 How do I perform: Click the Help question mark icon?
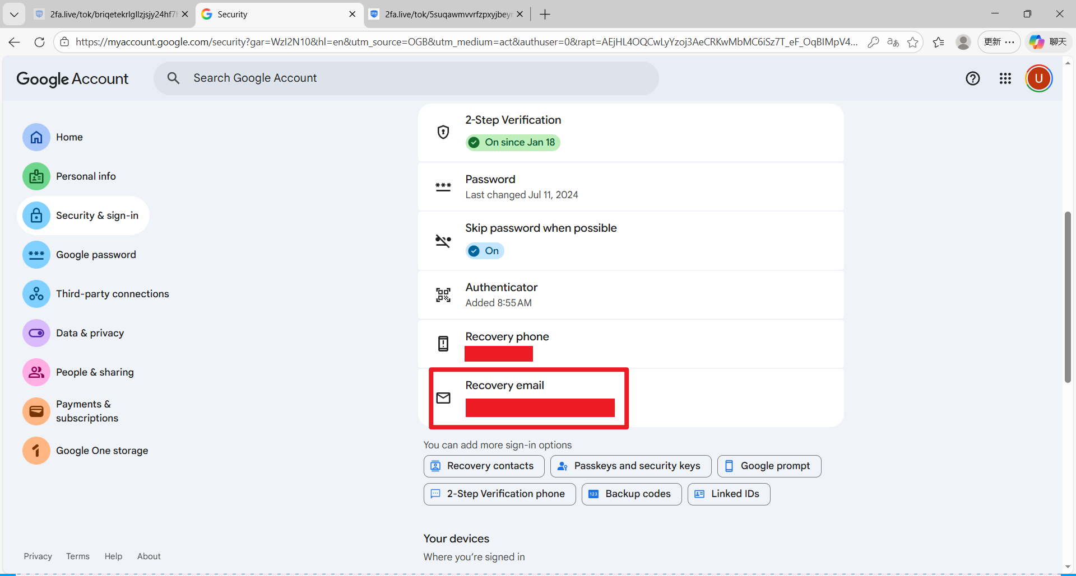coord(972,78)
